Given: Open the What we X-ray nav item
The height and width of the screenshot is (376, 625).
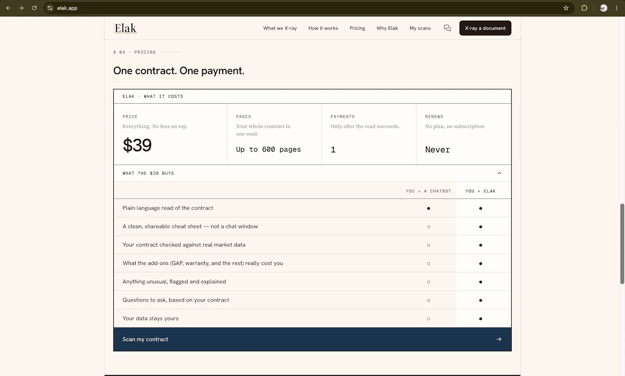Looking at the screenshot, I should (280, 28).
